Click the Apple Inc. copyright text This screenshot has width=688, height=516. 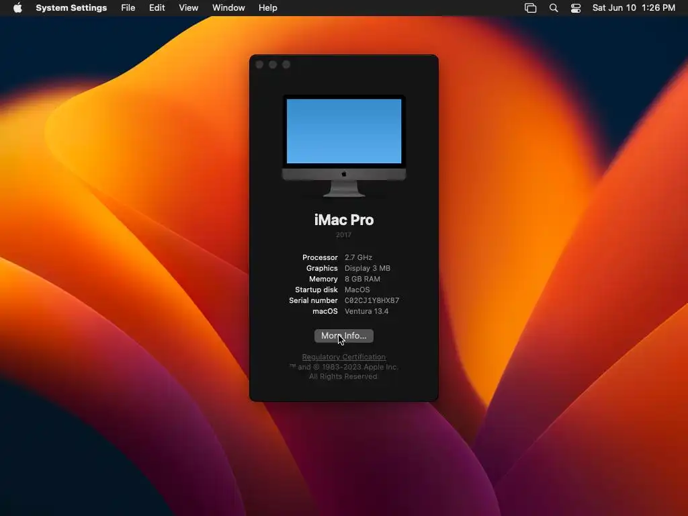343,367
